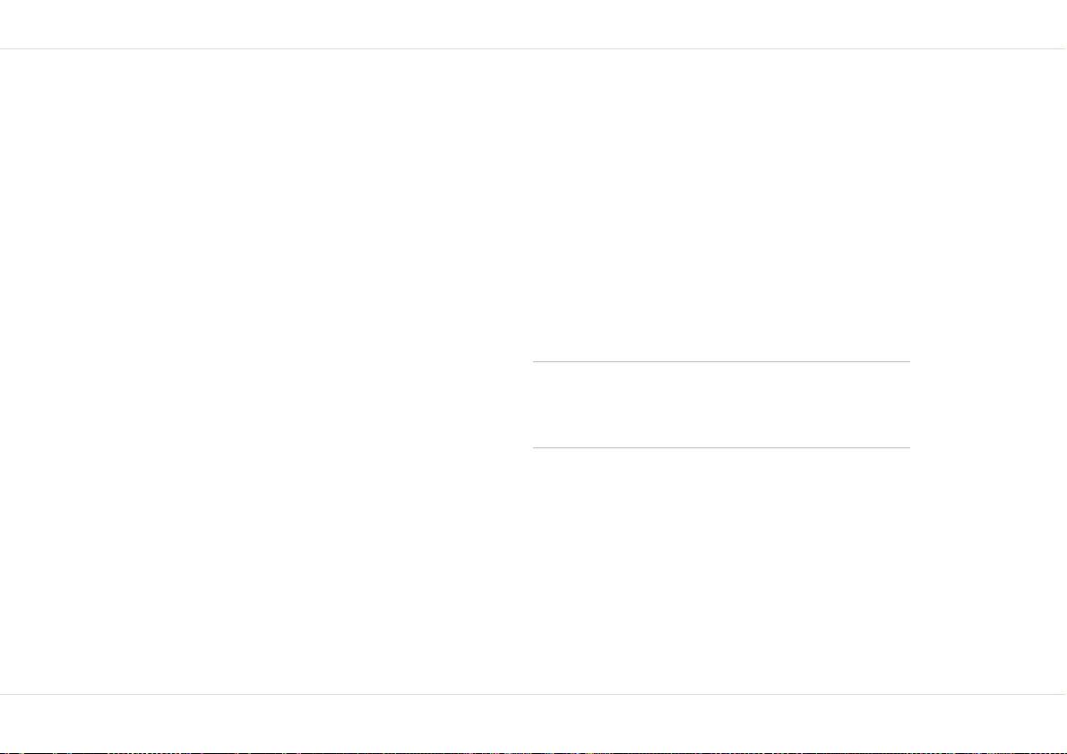
Task: Click the empty footer band below the bottom line
Action: click(x=534, y=723)
